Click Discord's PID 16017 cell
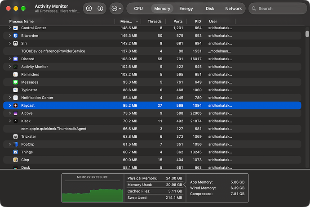310x207 pixels. [196, 59]
